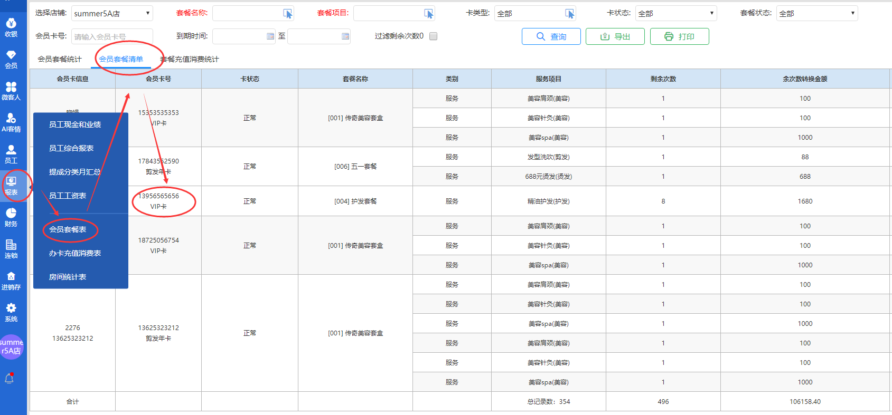
Task: Click the 查询 search button
Action: 551,36
